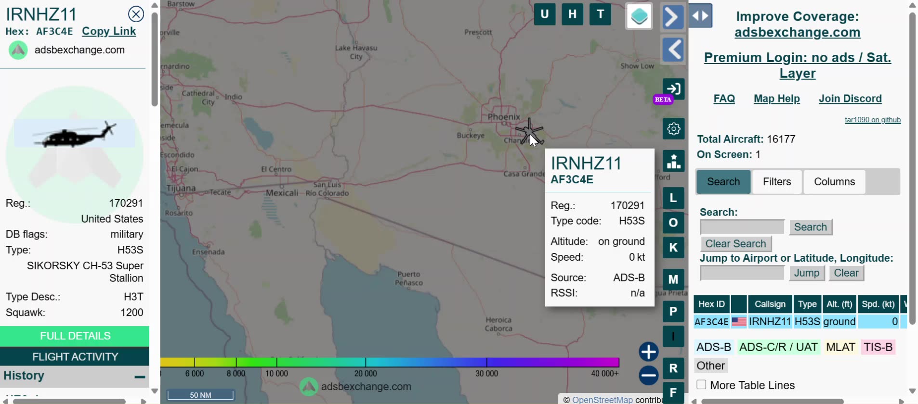Click the Search button beside the field
Screen dimensions: 918x404
(x=811, y=227)
